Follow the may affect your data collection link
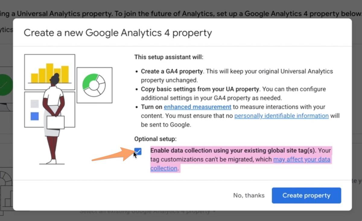 302,159
